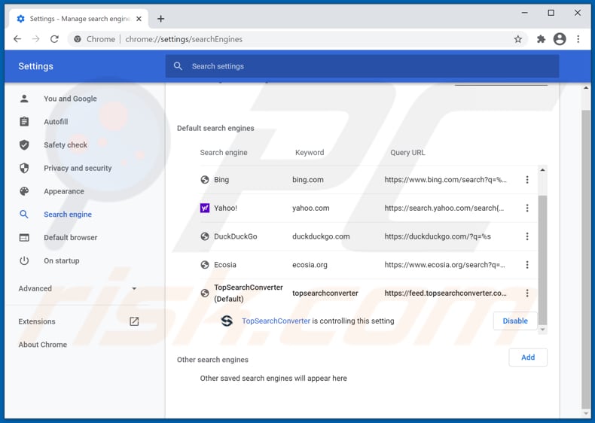Add a new search engine

528,358
